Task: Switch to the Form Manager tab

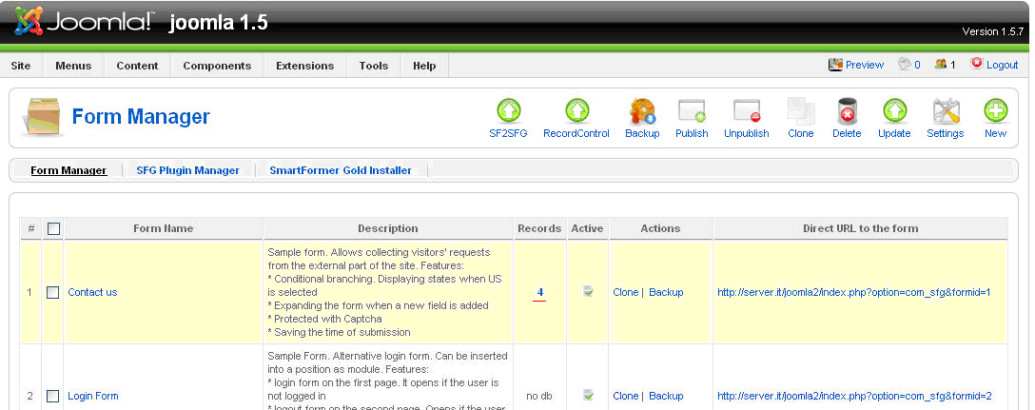Action: coord(68,170)
